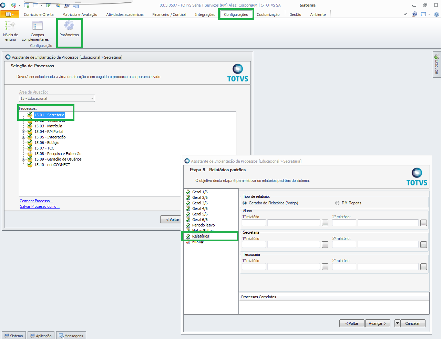Open the context cube icon in quick access
This screenshot has height=339, width=441.
[x=14, y=5]
